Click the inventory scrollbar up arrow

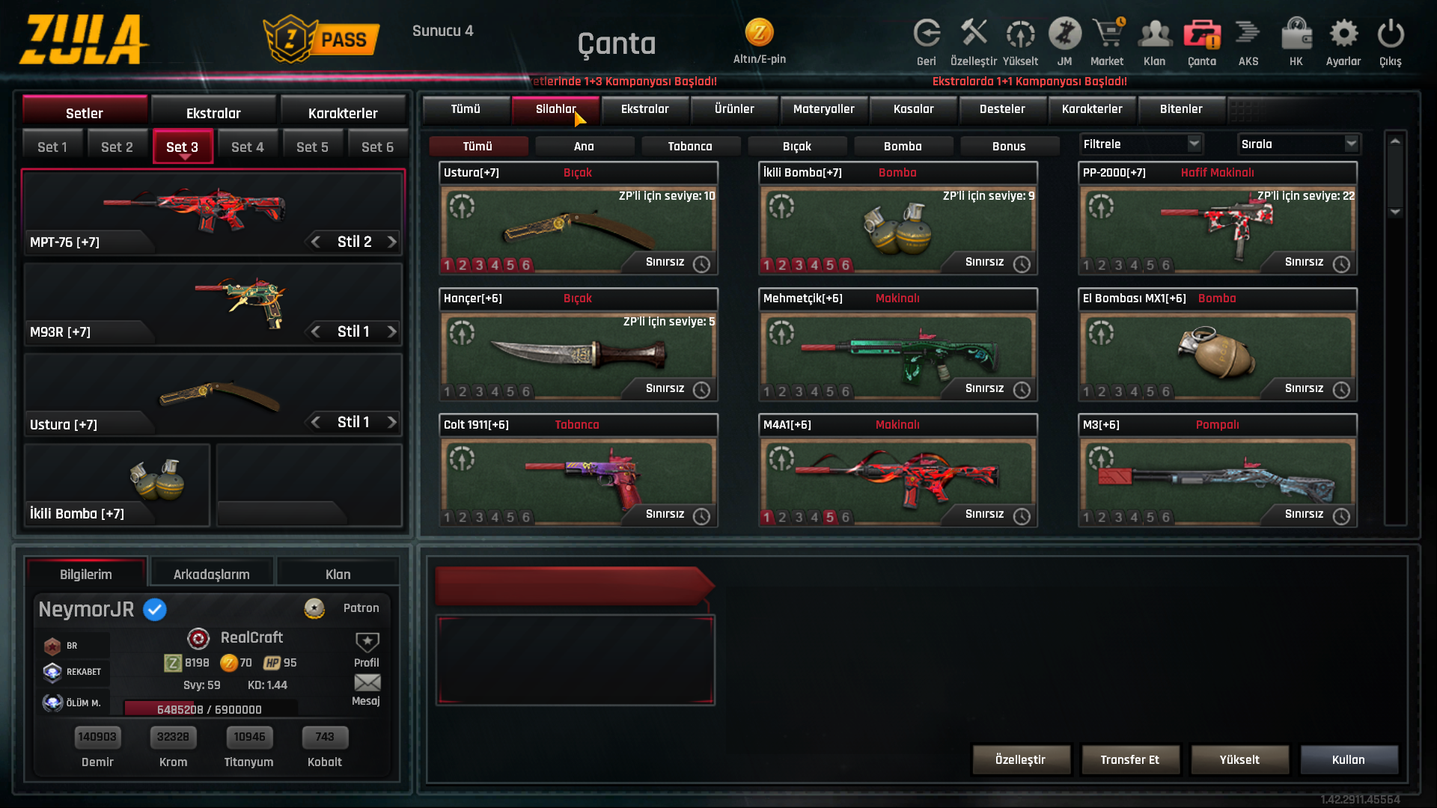click(x=1395, y=141)
